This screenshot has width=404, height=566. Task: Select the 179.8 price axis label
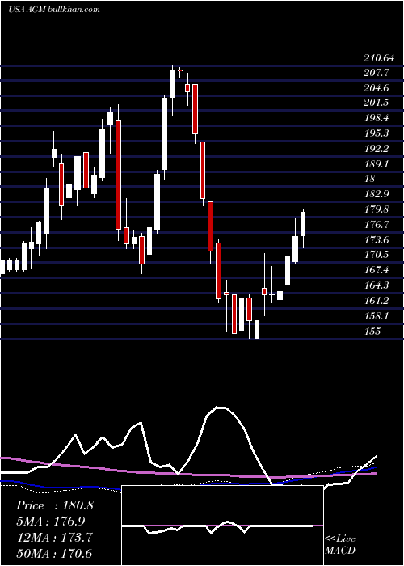coord(377,209)
